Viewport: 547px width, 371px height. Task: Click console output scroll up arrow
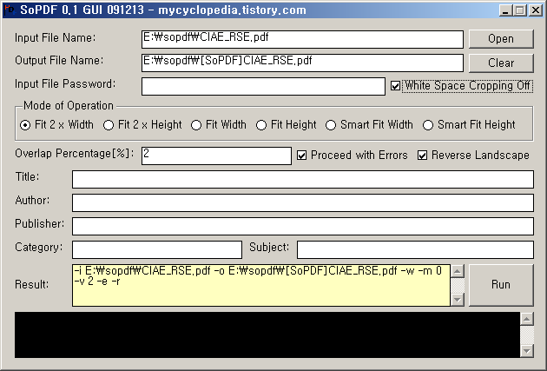527,318
